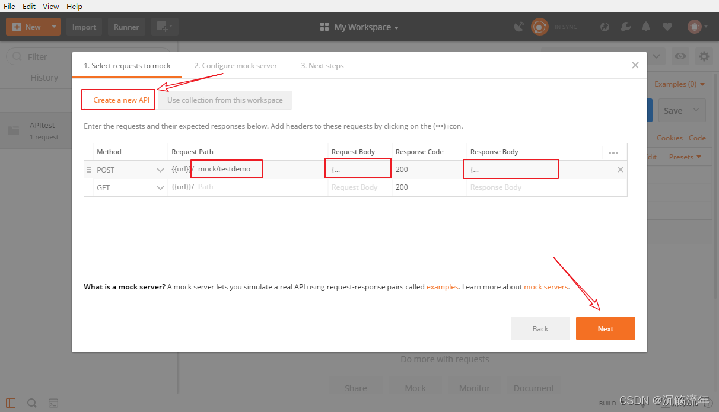Open the Presets dropdown
This screenshot has width=719, height=412.
point(685,157)
